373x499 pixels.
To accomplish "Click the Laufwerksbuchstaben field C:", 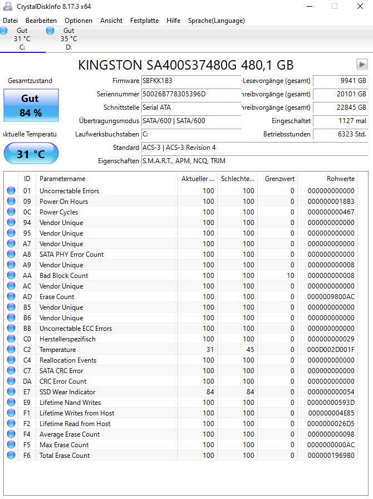I will [x=191, y=134].
